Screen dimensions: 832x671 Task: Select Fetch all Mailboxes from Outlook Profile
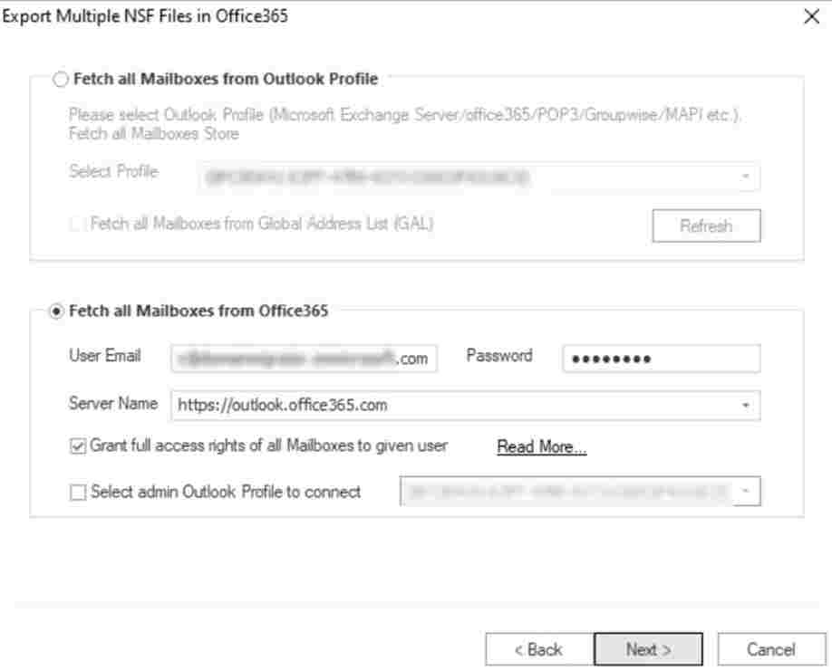(x=61, y=80)
